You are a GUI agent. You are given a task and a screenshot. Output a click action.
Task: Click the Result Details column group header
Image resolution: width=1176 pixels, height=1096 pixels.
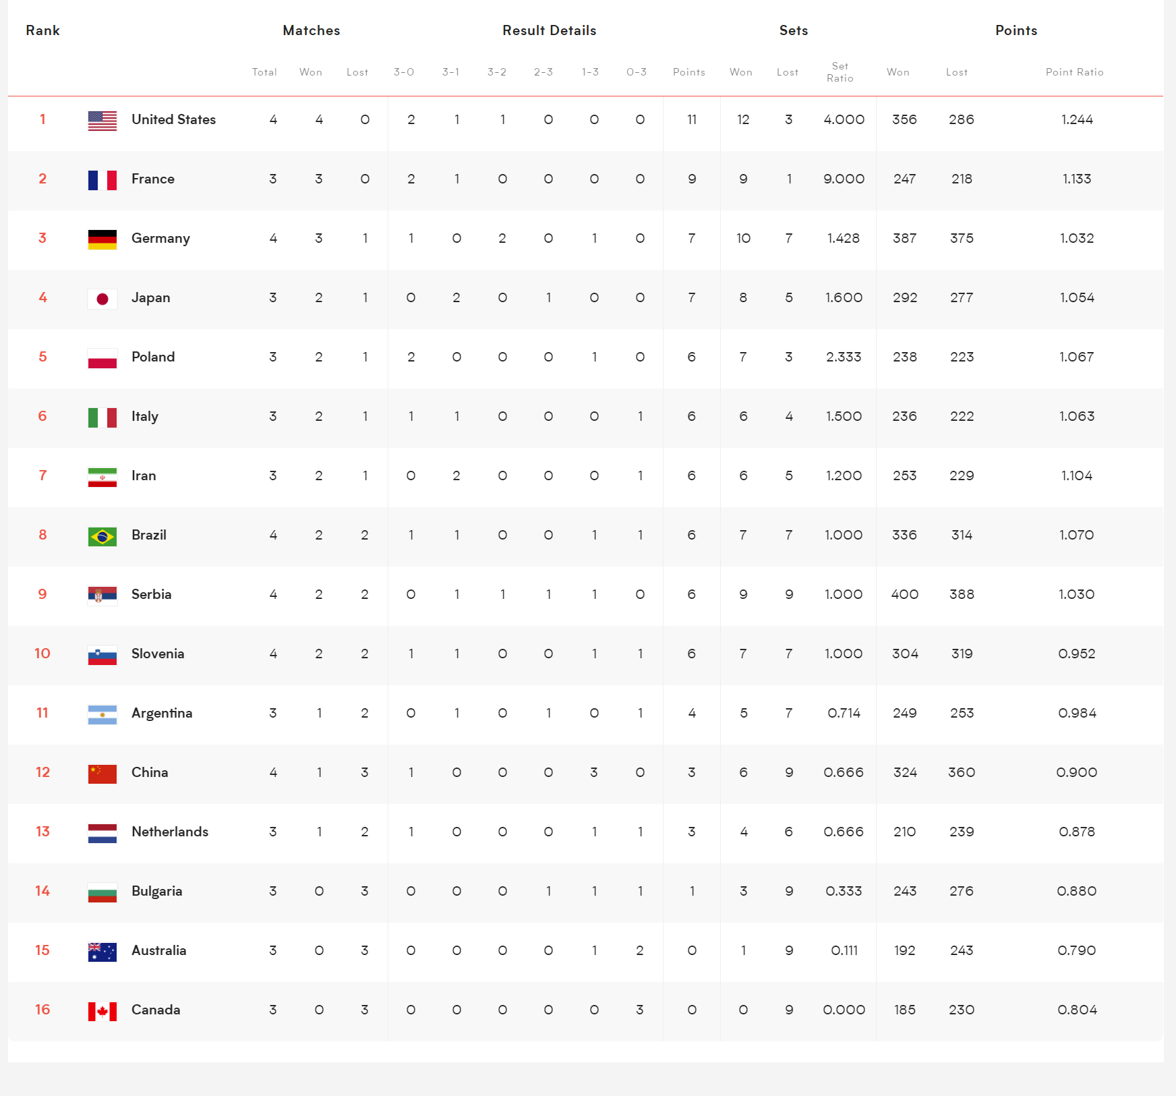click(549, 30)
